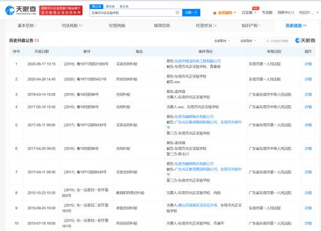Open 广东光正教育集团有限公司 link in row 7
The image size is (321, 231).
click(x=196, y=169)
